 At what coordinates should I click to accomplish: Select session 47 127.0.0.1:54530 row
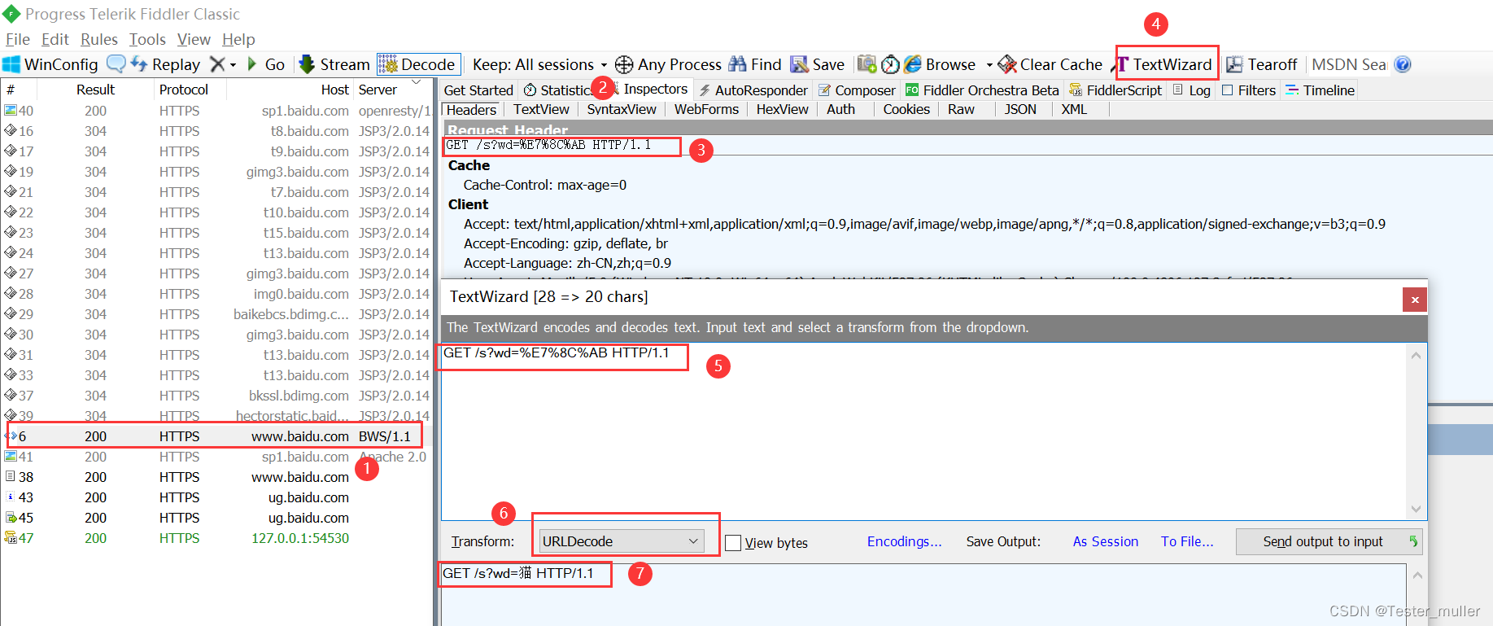click(216, 538)
